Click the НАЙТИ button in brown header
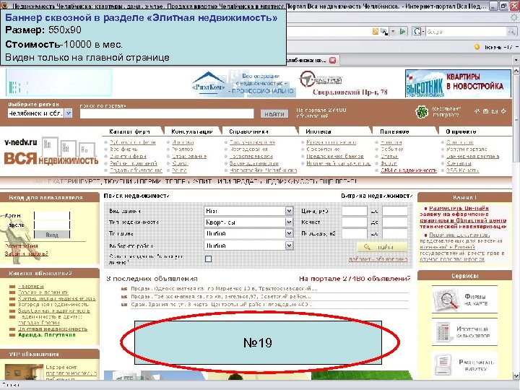This screenshot has height=390, width=520. (274, 114)
